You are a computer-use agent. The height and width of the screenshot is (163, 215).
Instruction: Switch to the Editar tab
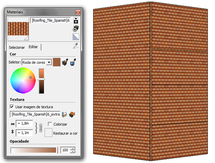tap(33, 47)
